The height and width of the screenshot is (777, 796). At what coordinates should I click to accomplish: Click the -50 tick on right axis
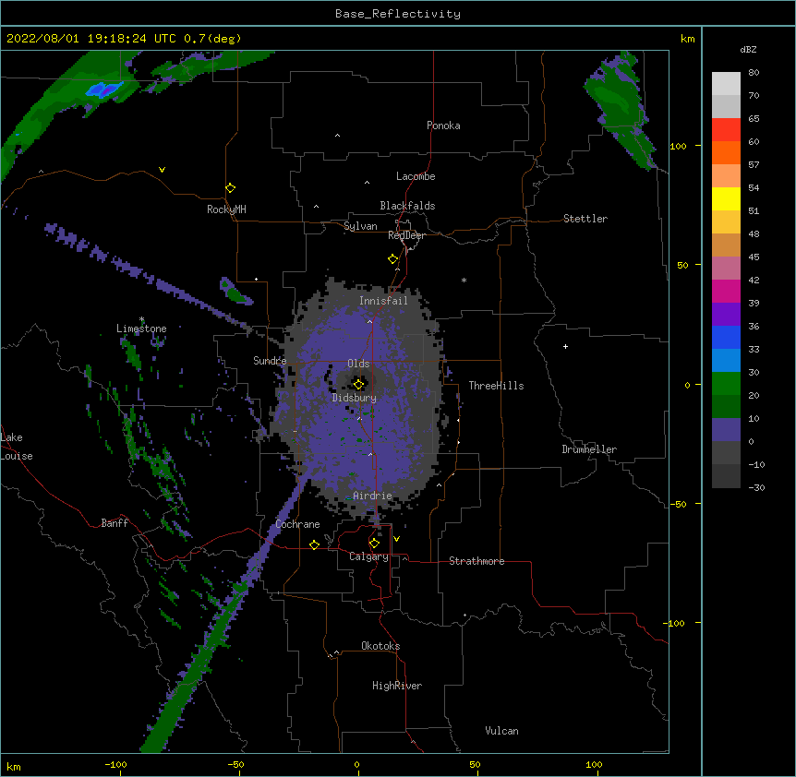678,504
